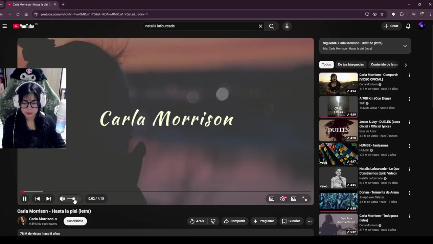Skip to the next video

click(48, 199)
